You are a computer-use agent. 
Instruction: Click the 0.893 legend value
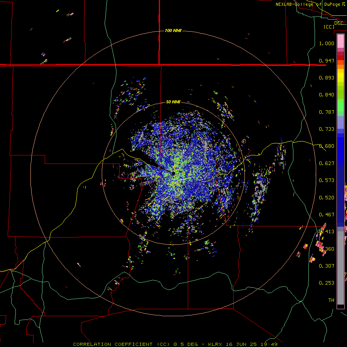(x=327, y=77)
